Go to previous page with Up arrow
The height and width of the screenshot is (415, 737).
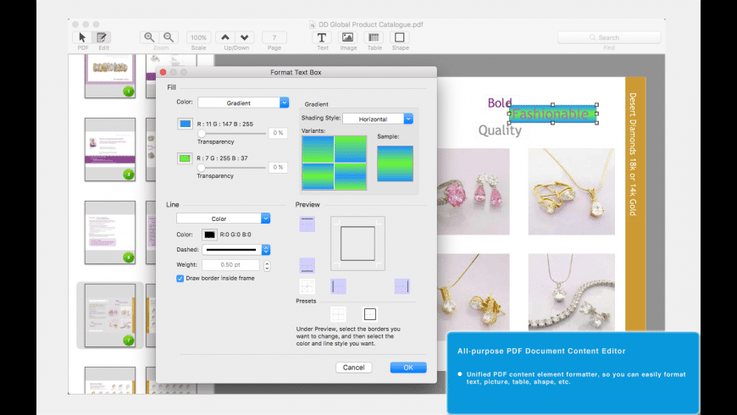point(224,37)
